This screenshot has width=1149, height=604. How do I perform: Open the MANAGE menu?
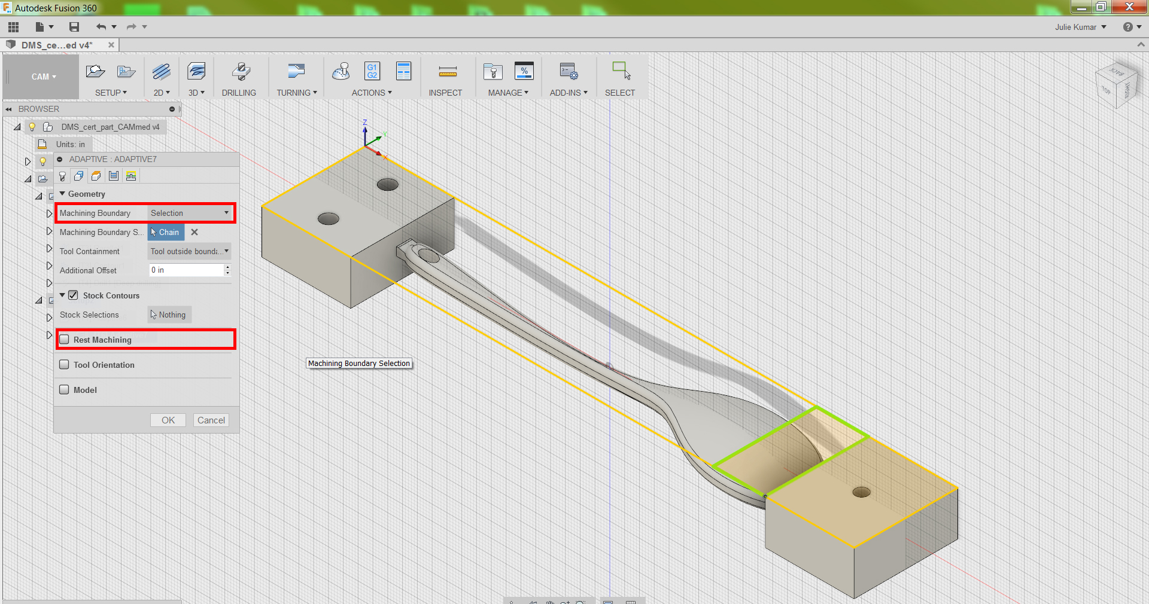click(x=508, y=93)
